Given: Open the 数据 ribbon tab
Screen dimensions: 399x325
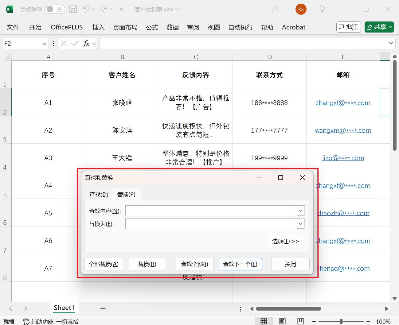Looking at the screenshot, I should click(x=172, y=27).
